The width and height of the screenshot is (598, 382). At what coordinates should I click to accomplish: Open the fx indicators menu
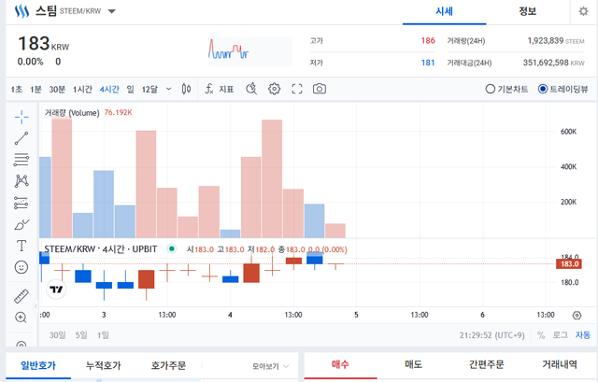209,89
